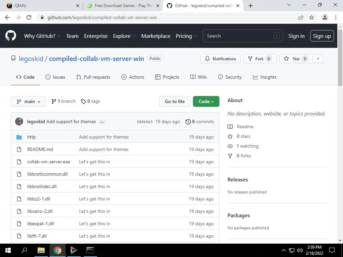This screenshot has width=343, height=257.
Task: Close the QEMU tab
Action: (78, 6)
